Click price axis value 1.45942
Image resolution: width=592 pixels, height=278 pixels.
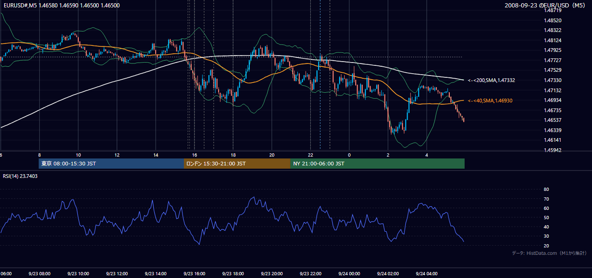[553, 150]
